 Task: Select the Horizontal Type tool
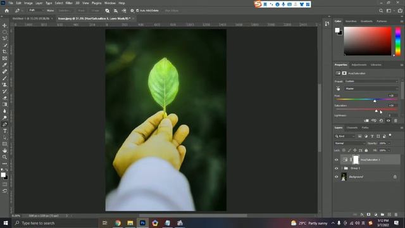point(4,131)
